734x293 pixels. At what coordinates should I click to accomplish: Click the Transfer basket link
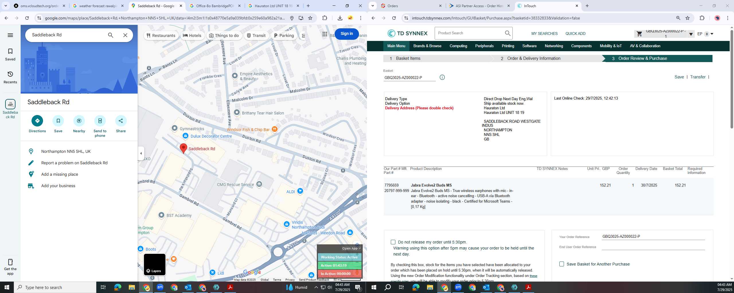pyautogui.click(x=698, y=77)
